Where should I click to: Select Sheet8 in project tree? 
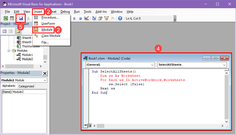[x=26, y=38]
